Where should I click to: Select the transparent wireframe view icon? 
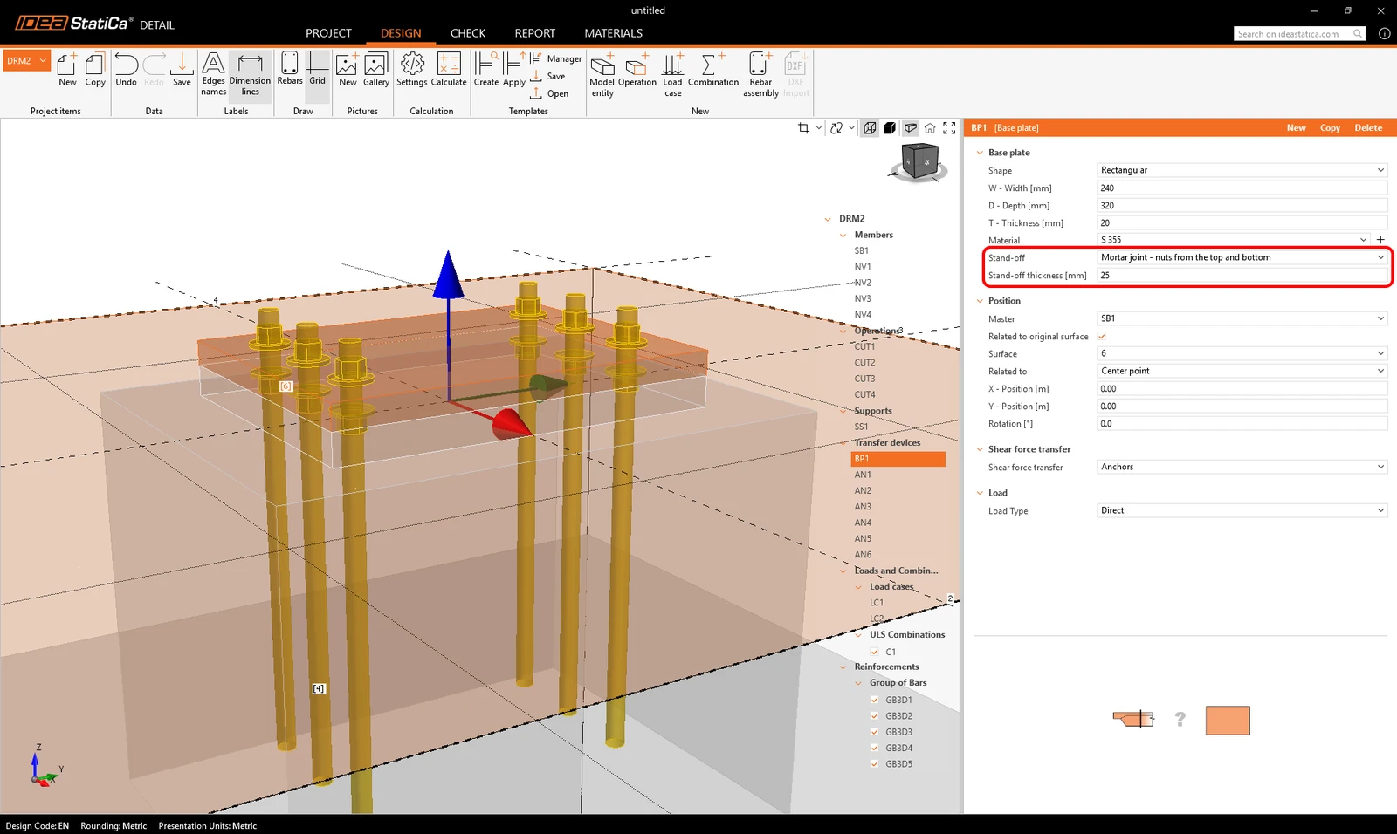870,128
